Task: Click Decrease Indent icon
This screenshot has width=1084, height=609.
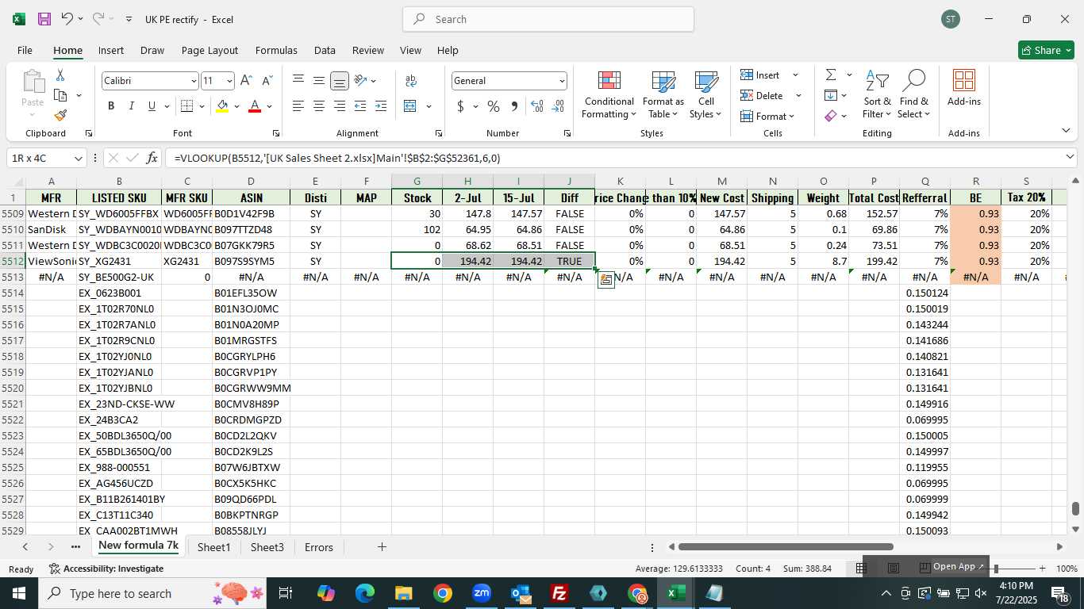Action: 360,106
